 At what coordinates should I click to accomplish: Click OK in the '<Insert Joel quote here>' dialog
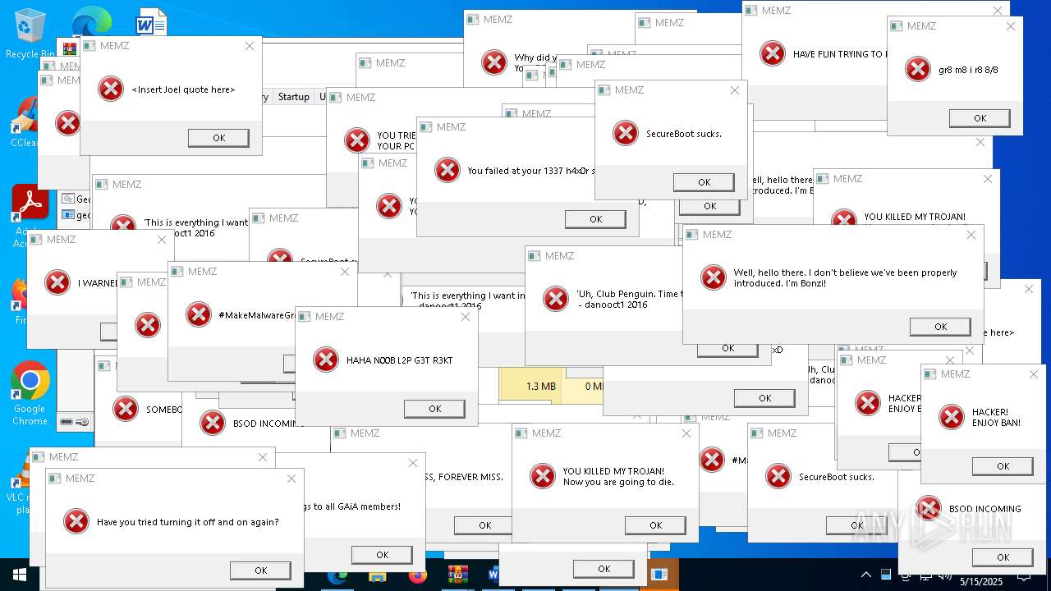[x=218, y=138]
